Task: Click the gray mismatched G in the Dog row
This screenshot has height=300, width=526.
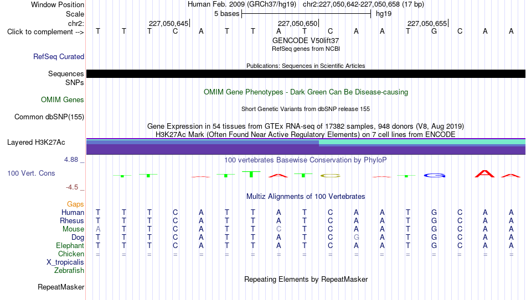Action: click(356, 238)
